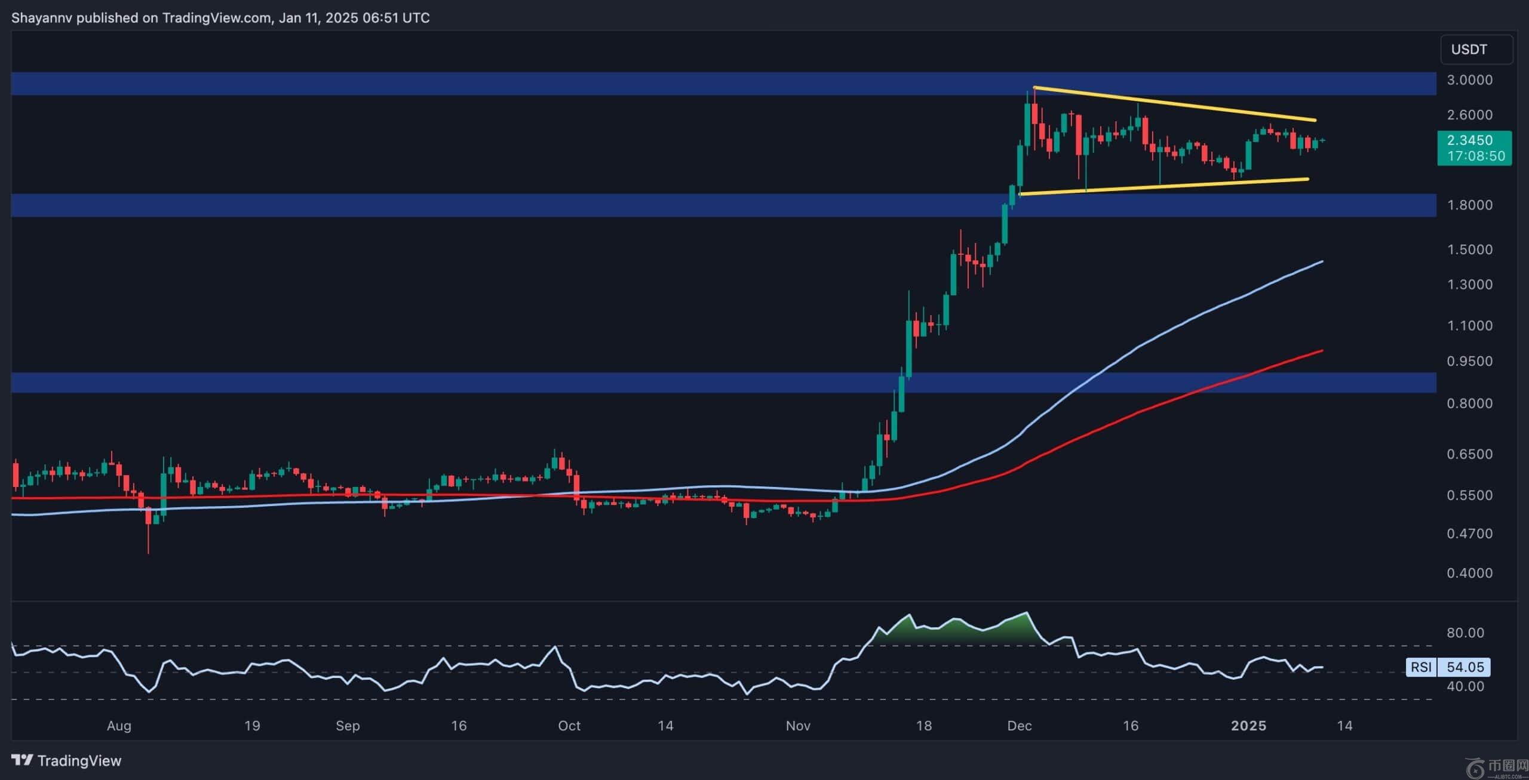Select the blue support zone near 0.9000
Image resolution: width=1529 pixels, height=780 pixels.
click(x=724, y=383)
